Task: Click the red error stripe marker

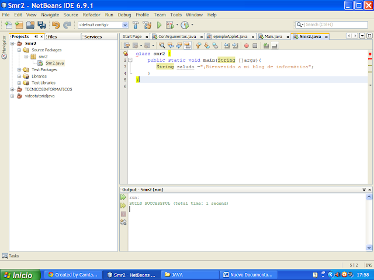Action: [x=370, y=58]
